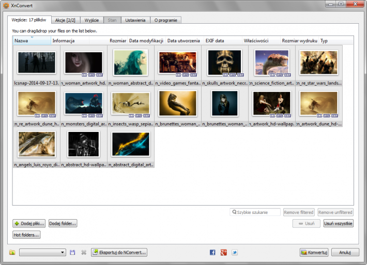Open the Ustawienia tab
This screenshot has width=367, height=265.
point(135,20)
